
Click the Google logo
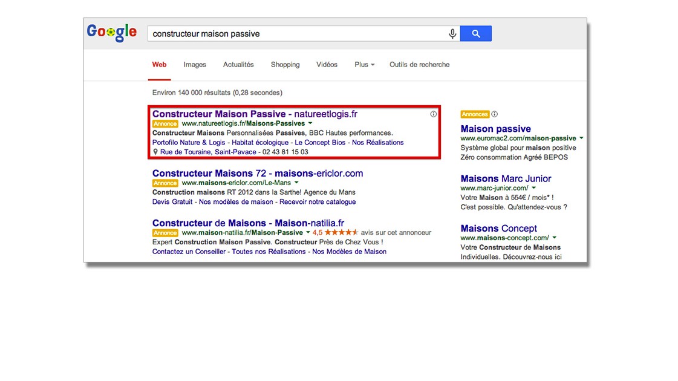[111, 33]
